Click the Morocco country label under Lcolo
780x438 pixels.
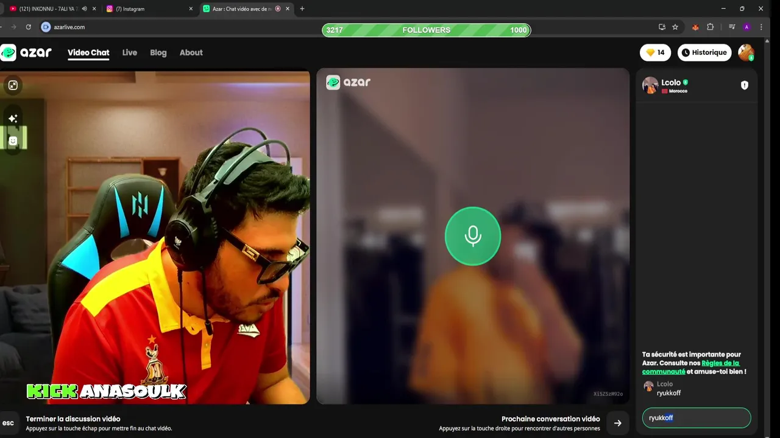pyautogui.click(x=674, y=91)
